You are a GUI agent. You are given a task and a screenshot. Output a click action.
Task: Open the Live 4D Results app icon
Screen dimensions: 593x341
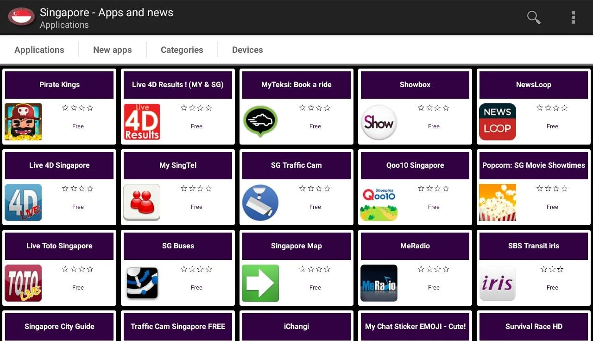click(142, 122)
